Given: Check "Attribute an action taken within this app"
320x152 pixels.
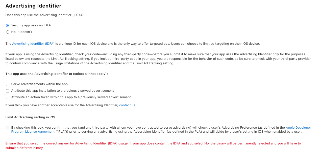Looking at the screenshot, I should pos(8,97).
